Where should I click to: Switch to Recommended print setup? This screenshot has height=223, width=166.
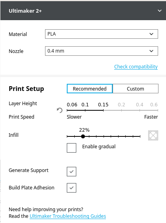[90, 89]
